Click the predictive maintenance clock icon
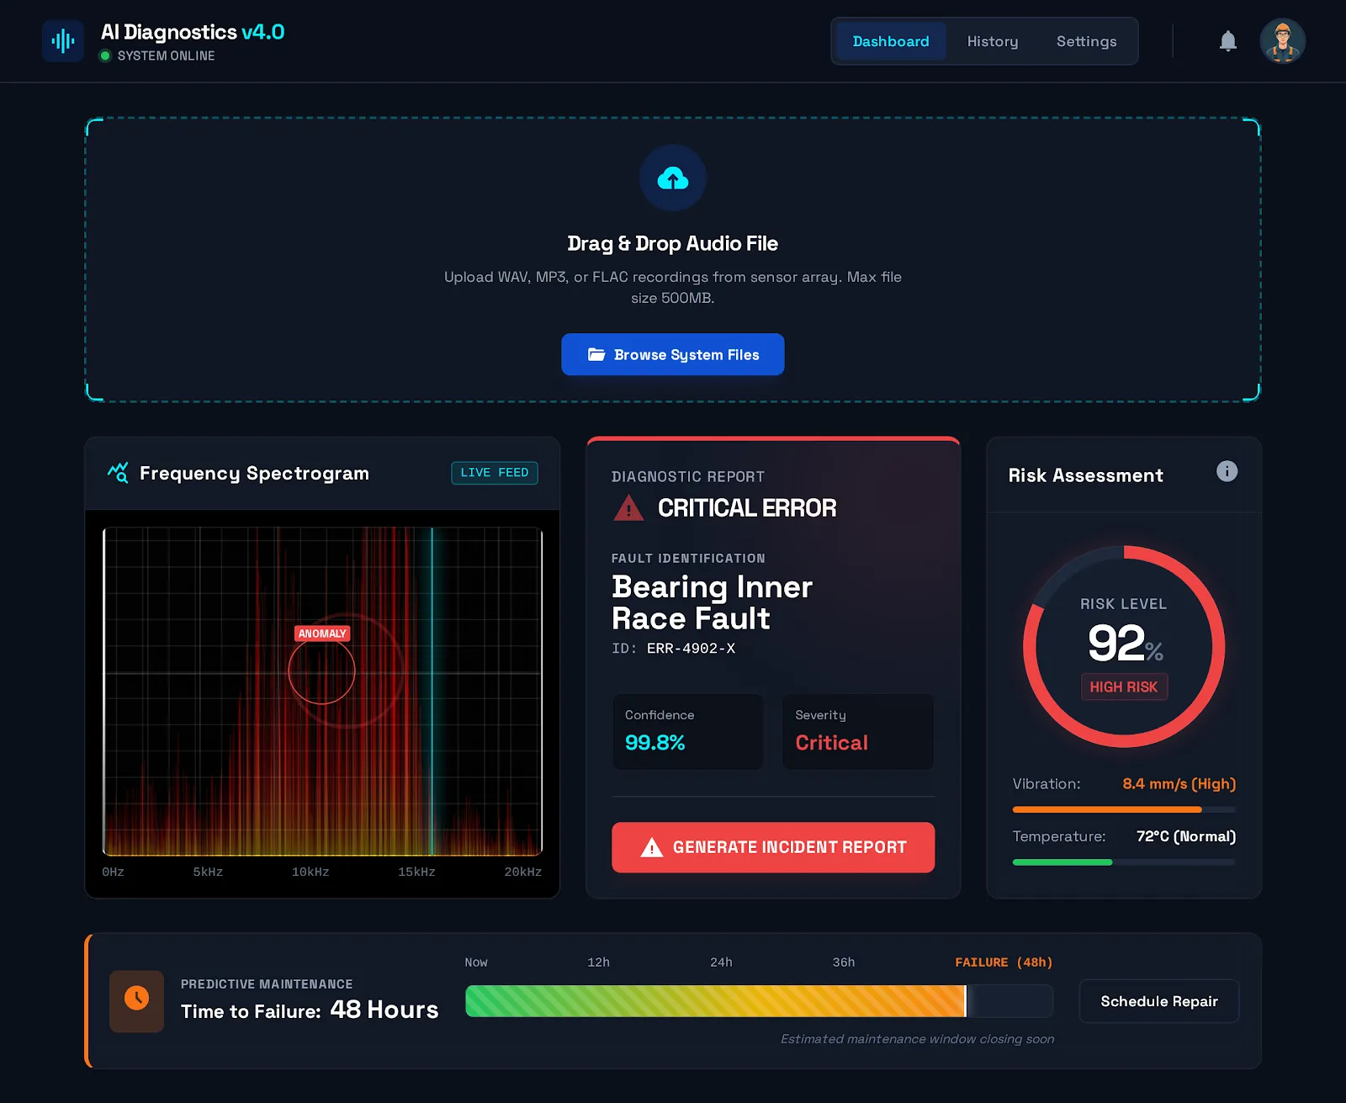 (x=136, y=1000)
